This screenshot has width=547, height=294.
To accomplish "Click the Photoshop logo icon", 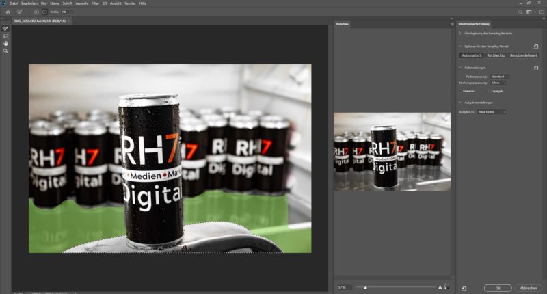I will pos(4,3).
